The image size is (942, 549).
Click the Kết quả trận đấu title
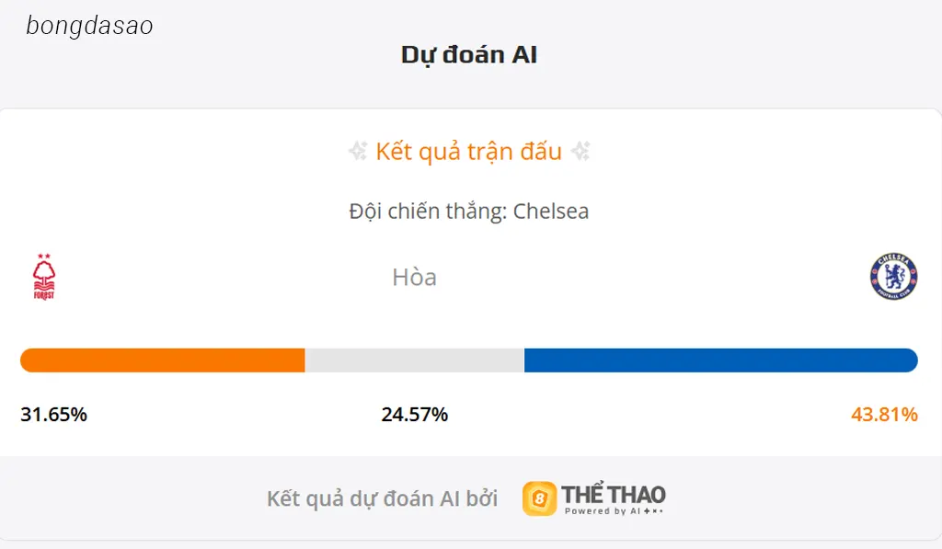click(x=469, y=152)
